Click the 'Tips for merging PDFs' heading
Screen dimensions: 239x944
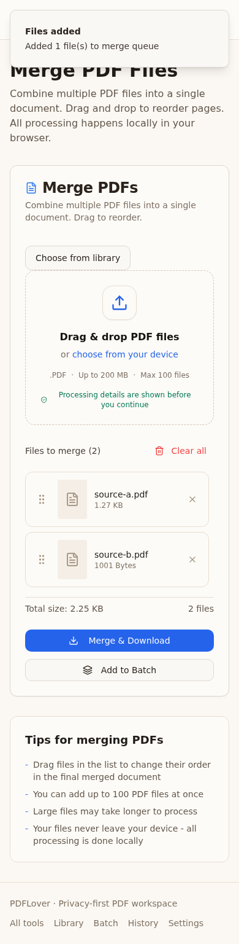tap(94, 740)
